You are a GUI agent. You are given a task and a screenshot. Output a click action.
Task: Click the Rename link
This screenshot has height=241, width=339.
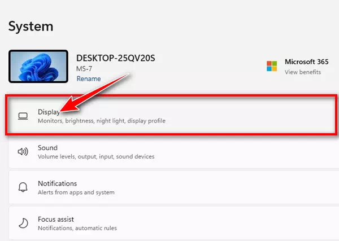(89, 78)
